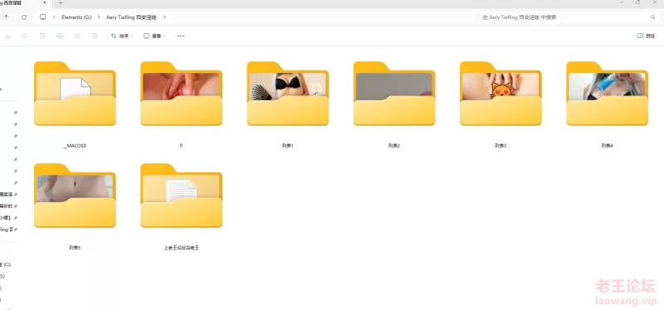
Task: Open the 排序 sort dropdown
Action: click(x=122, y=36)
